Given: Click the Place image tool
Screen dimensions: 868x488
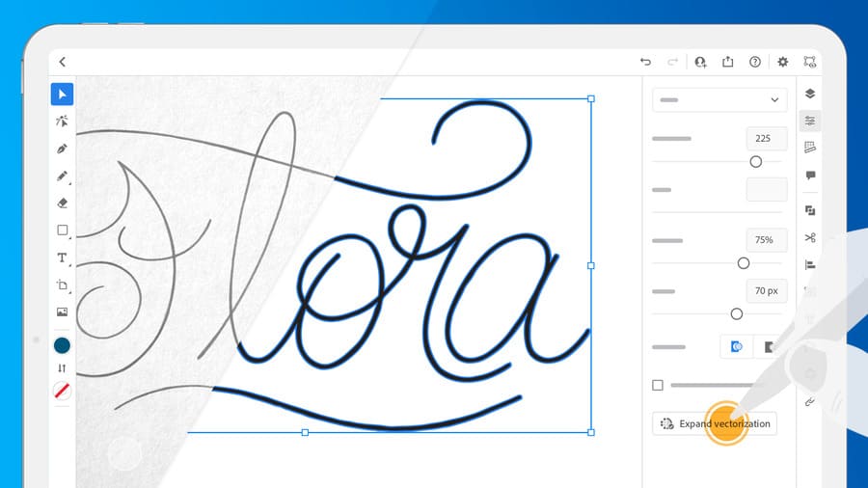Looking at the screenshot, I should tap(62, 312).
